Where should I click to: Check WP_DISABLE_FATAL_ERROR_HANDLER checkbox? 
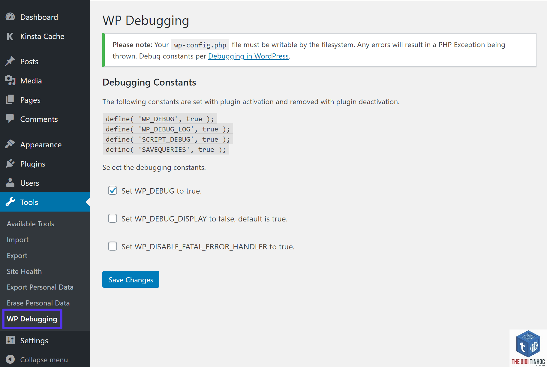(113, 246)
